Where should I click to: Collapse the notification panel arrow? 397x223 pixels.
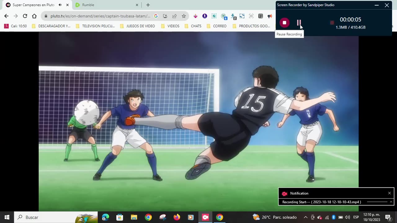pyautogui.click(x=391, y=202)
